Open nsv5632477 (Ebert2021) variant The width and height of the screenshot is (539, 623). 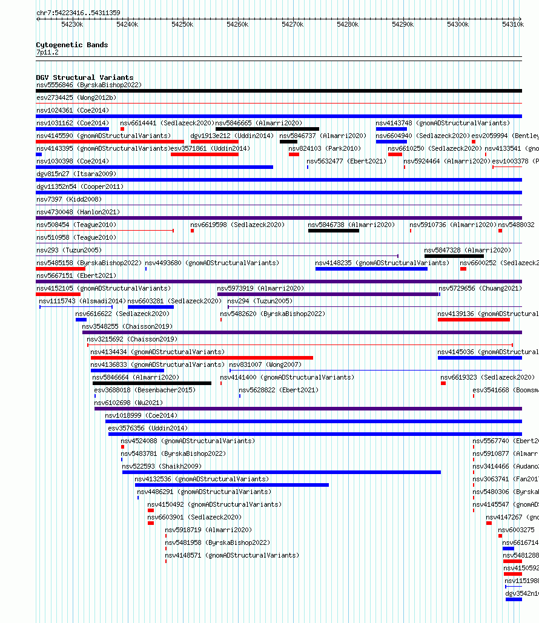pos(346,161)
